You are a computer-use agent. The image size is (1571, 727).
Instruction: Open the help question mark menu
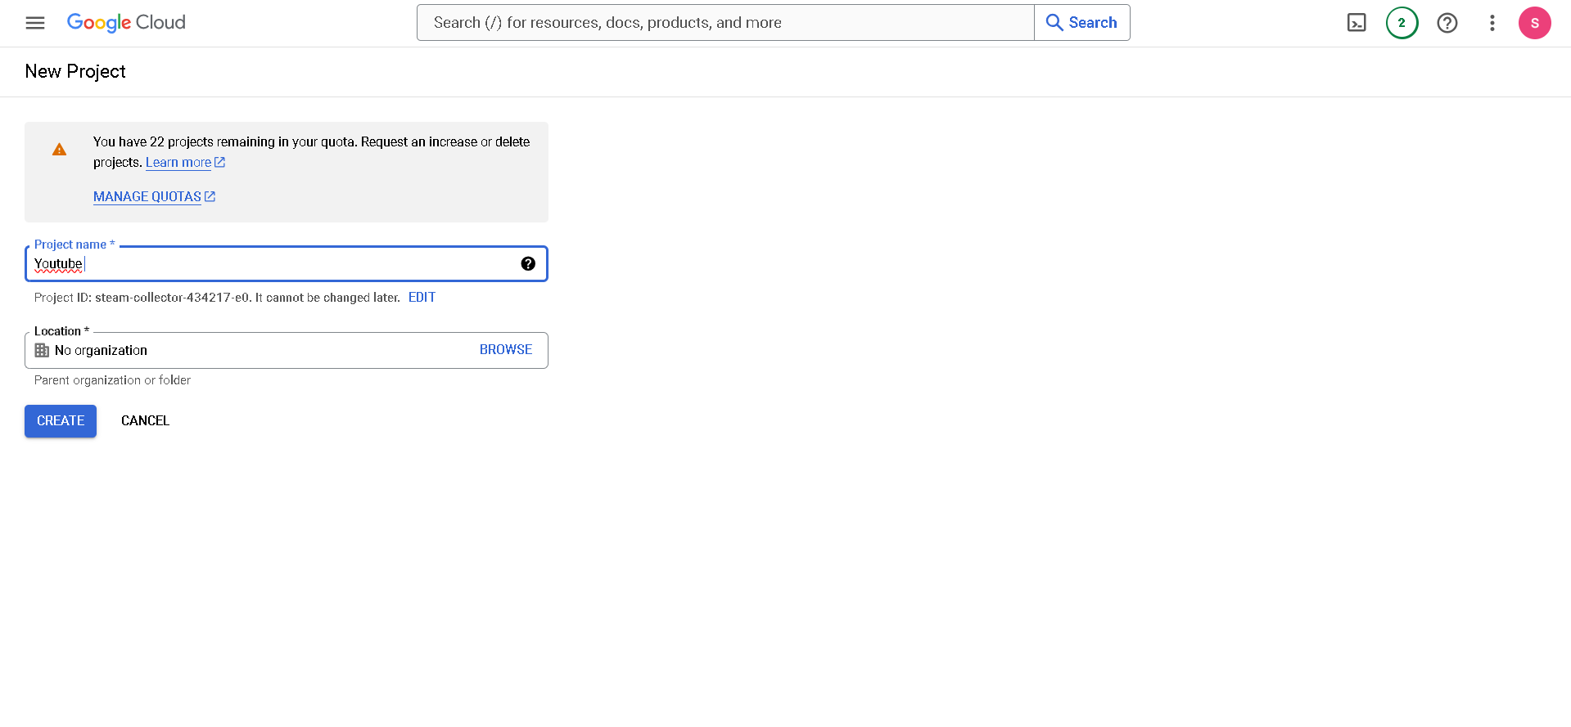pos(1447,23)
